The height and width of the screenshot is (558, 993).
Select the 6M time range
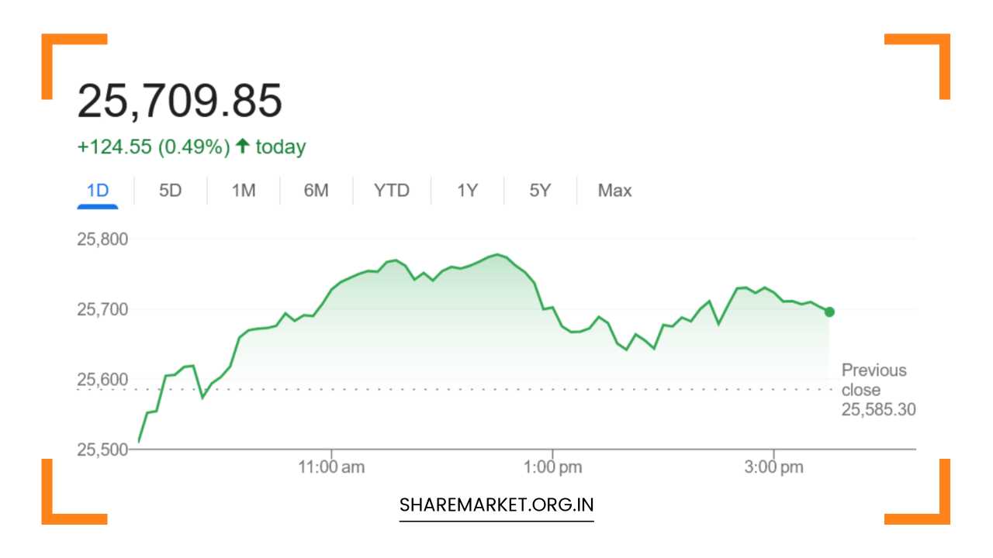click(x=316, y=191)
